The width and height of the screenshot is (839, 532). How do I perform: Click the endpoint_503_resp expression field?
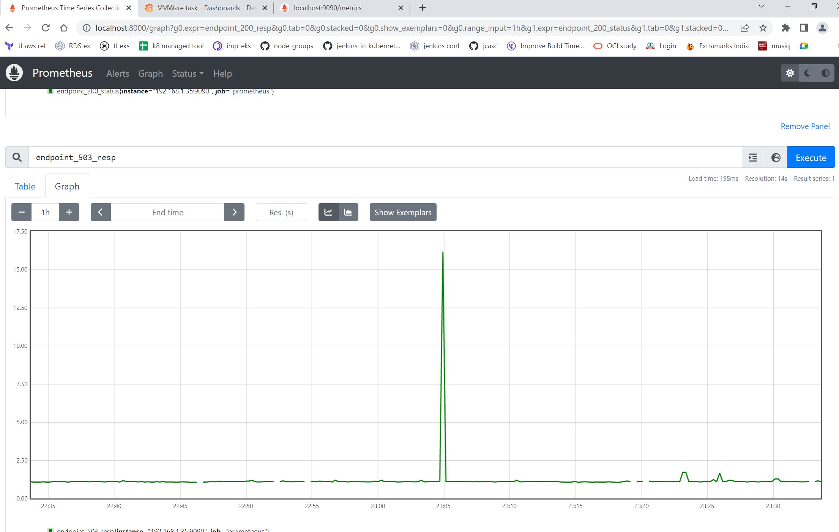(x=385, y=157)
